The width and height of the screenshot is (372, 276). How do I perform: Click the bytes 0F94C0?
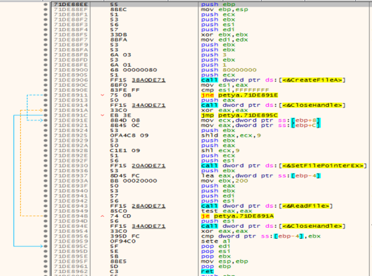[123, 241]
